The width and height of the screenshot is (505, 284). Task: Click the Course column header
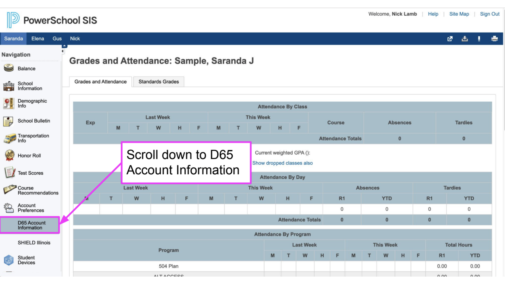click(336, 123)
